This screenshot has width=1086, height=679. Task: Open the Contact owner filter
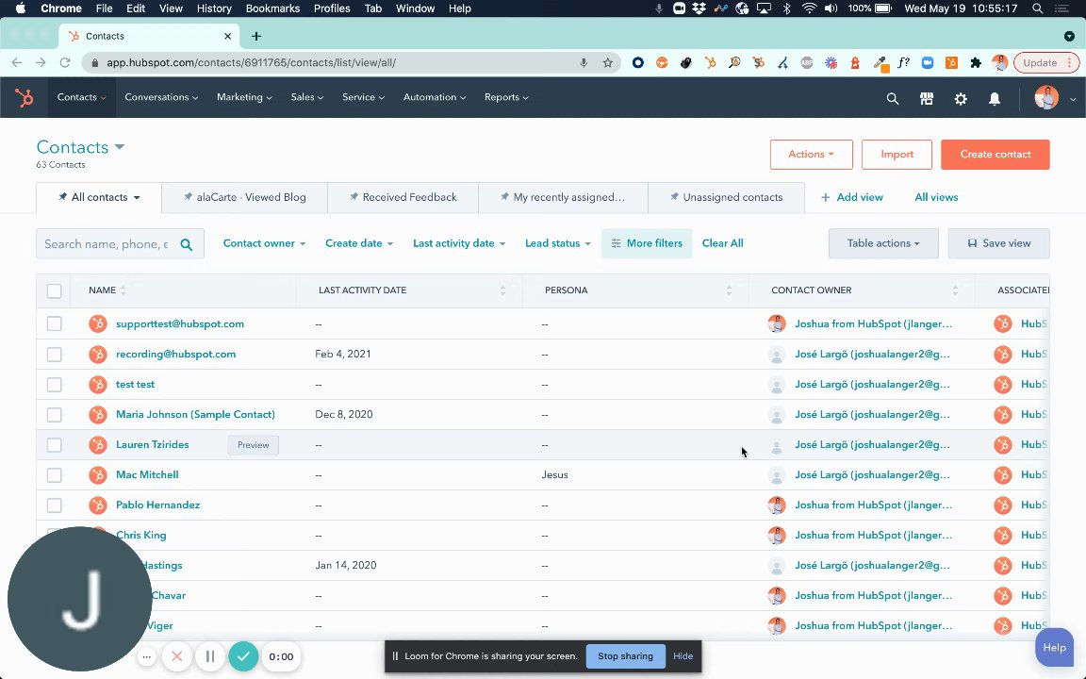coord(264,243)
